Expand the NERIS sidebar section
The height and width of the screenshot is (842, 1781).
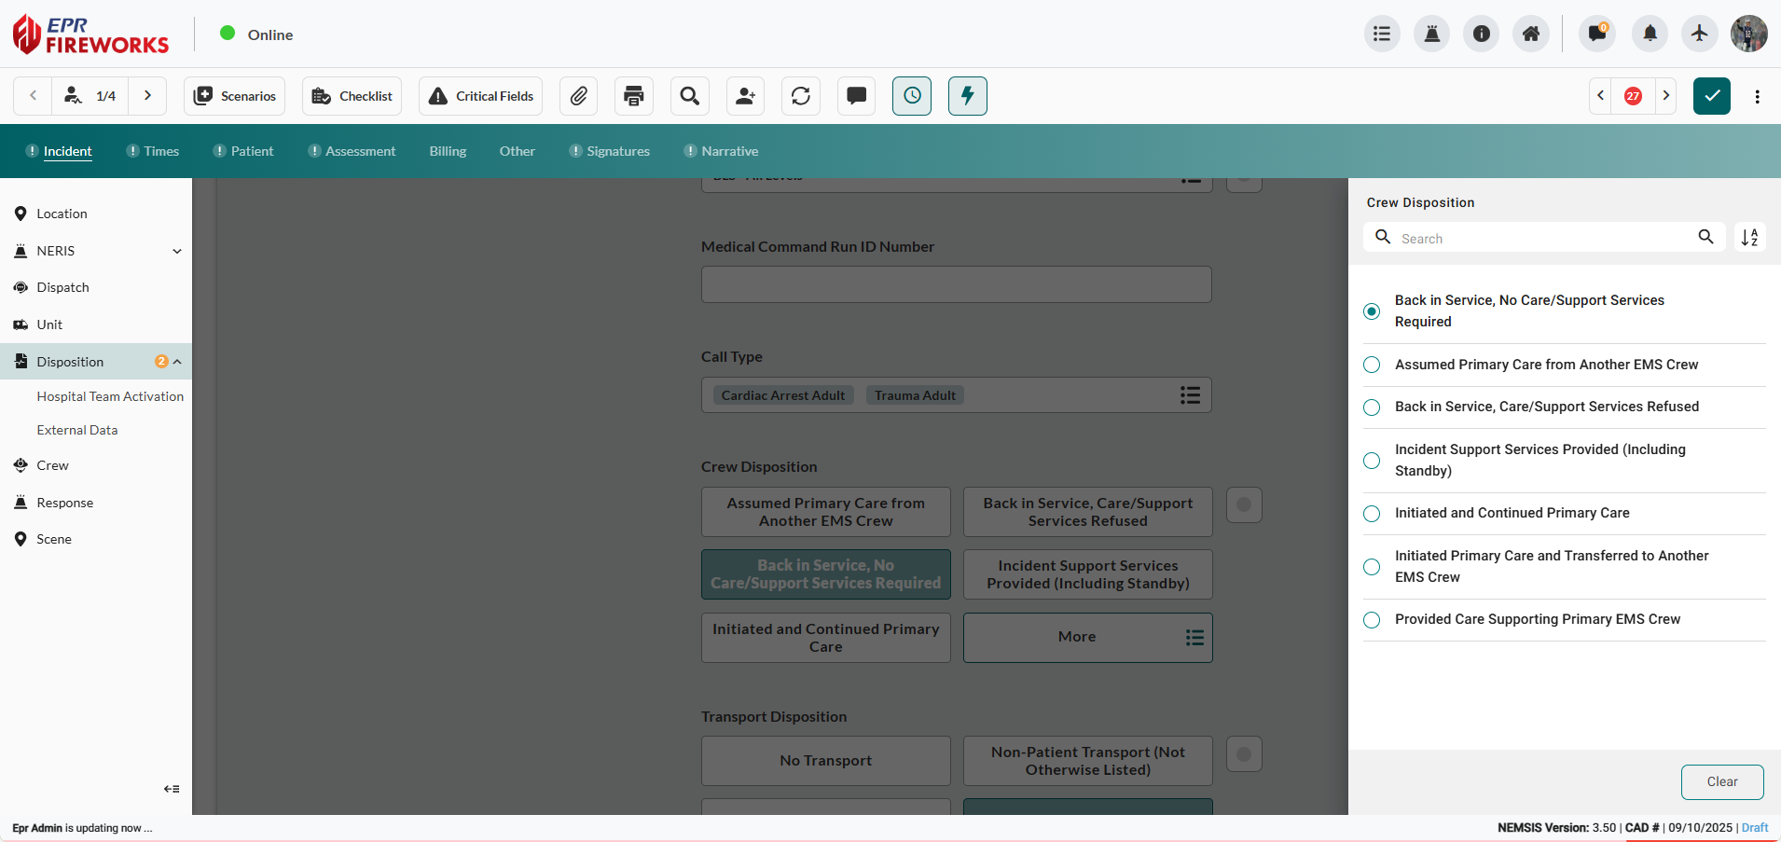(177, 251)
